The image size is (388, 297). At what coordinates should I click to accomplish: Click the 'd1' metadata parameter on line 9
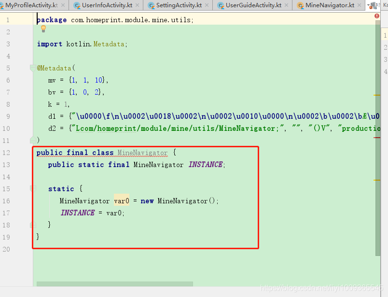(52, 116)
